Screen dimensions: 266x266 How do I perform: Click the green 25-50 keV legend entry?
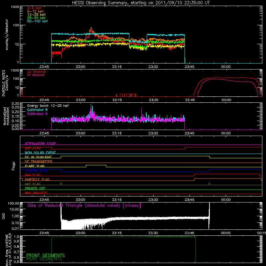pos(37,18)
